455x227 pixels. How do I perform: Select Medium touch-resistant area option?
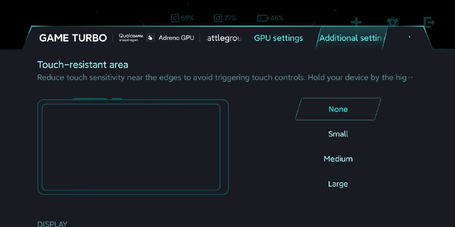tap(338, 159)
